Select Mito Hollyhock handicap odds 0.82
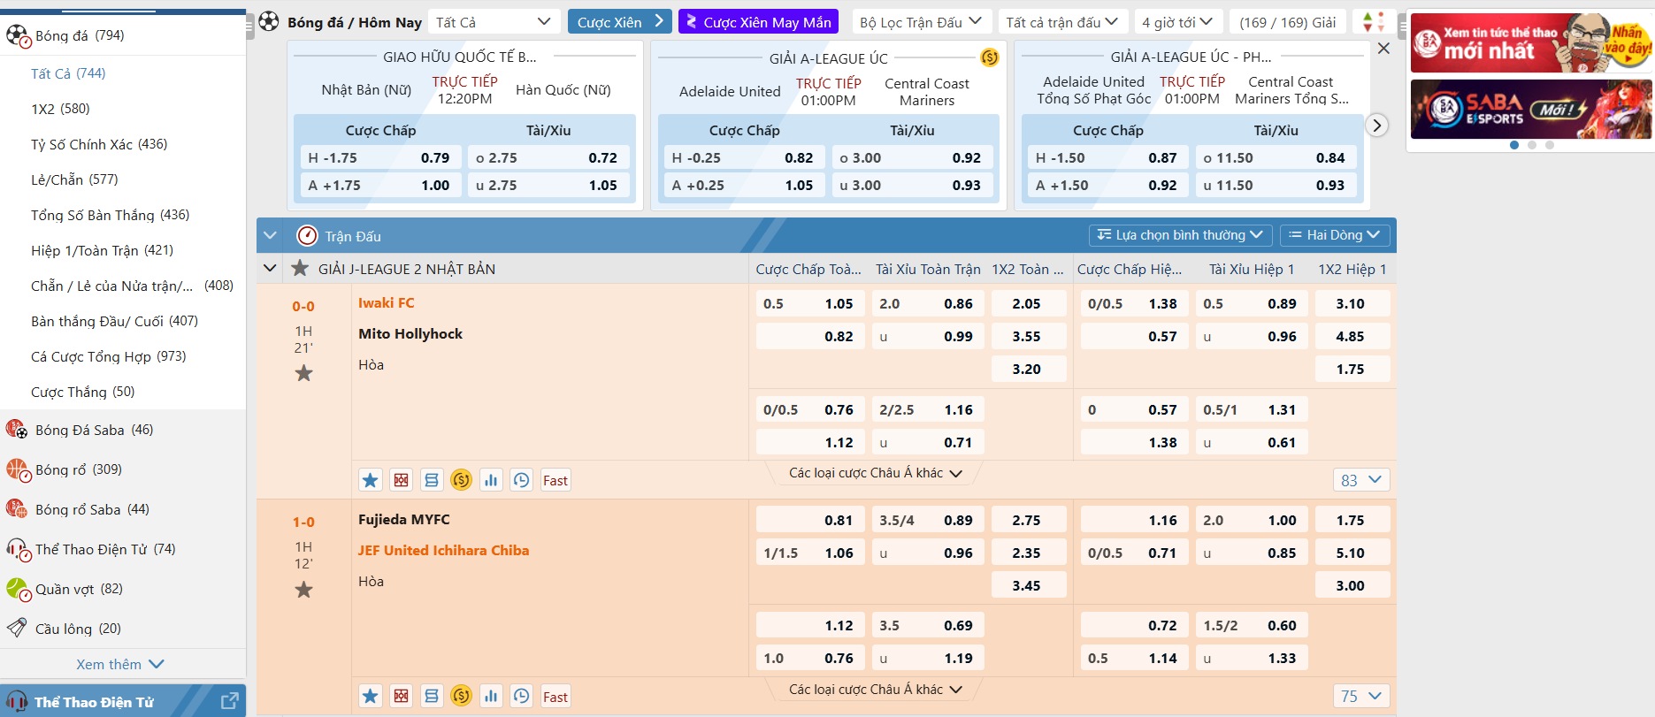Viewport: 1655px width, 717px height. pos(808,336)
